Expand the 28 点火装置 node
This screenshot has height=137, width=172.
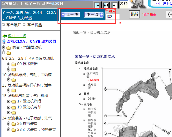click(8, 130)
